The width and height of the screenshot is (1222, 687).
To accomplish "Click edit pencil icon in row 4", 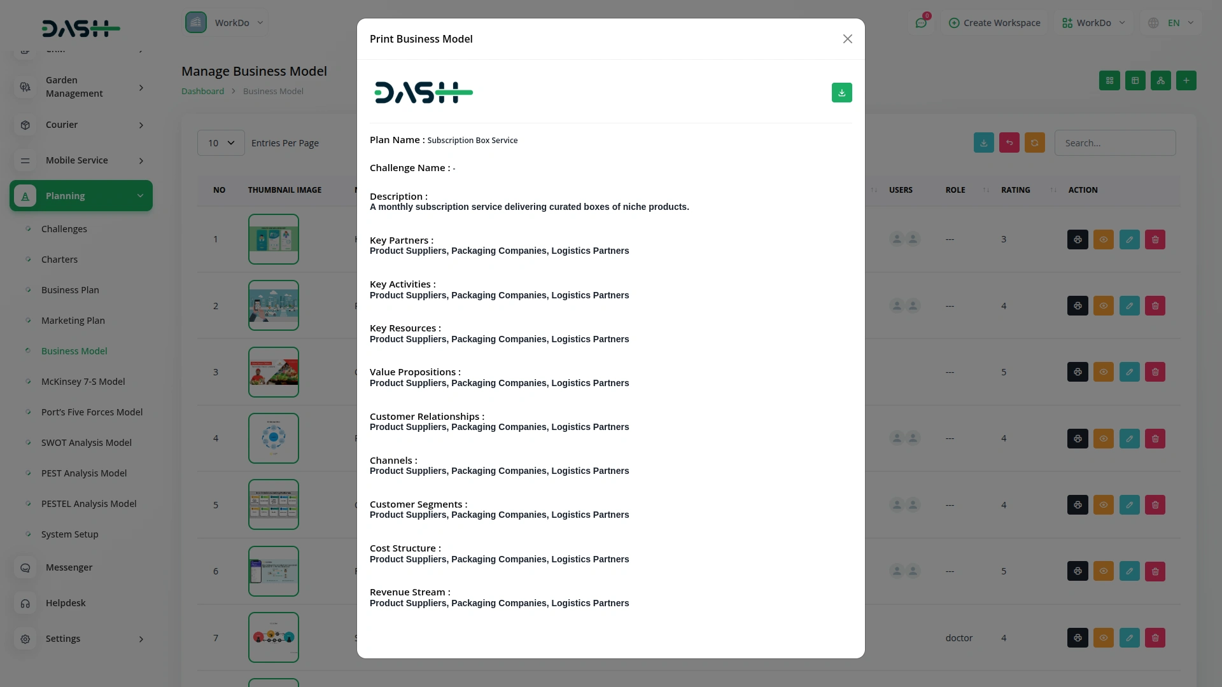I will coord(1129,438).
